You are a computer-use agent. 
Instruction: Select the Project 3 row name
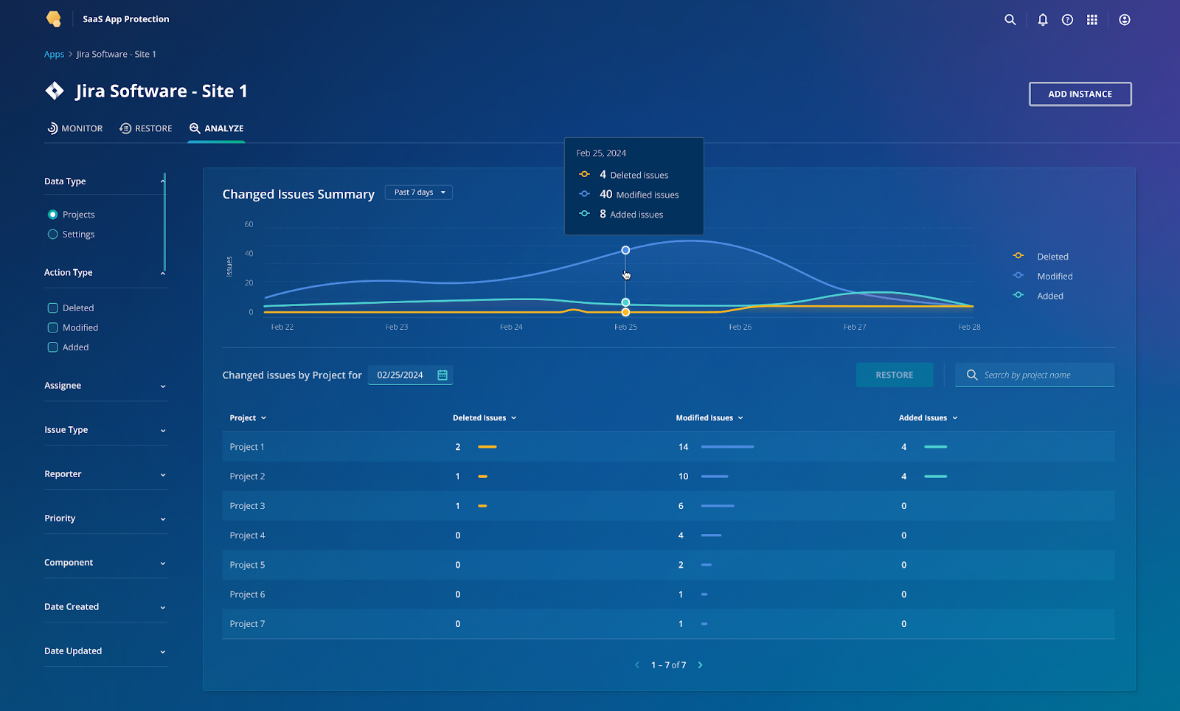[x=247, y=506]
